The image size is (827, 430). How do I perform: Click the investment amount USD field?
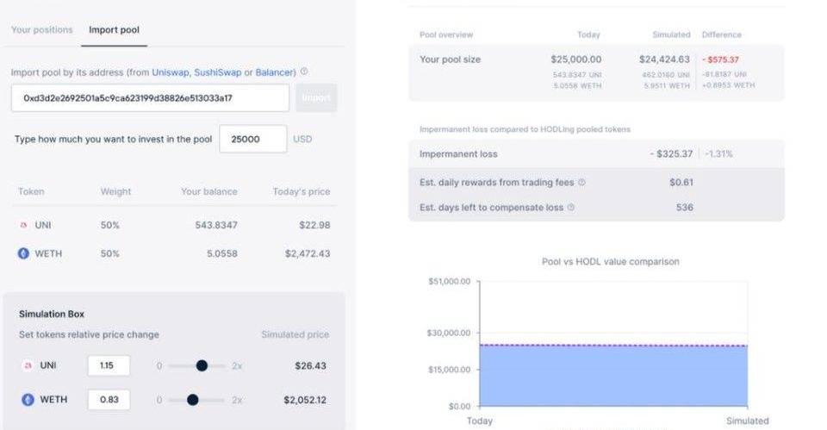[252, 139]
